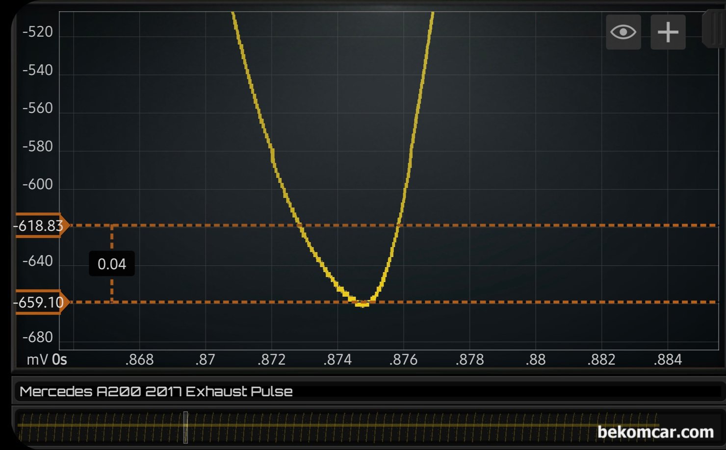Click the .88 time axis label
726x450 pixels.
click(535, 360)
